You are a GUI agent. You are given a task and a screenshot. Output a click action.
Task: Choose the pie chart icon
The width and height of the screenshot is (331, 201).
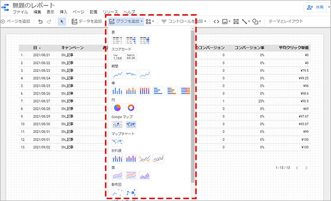(x=117, y=108)
